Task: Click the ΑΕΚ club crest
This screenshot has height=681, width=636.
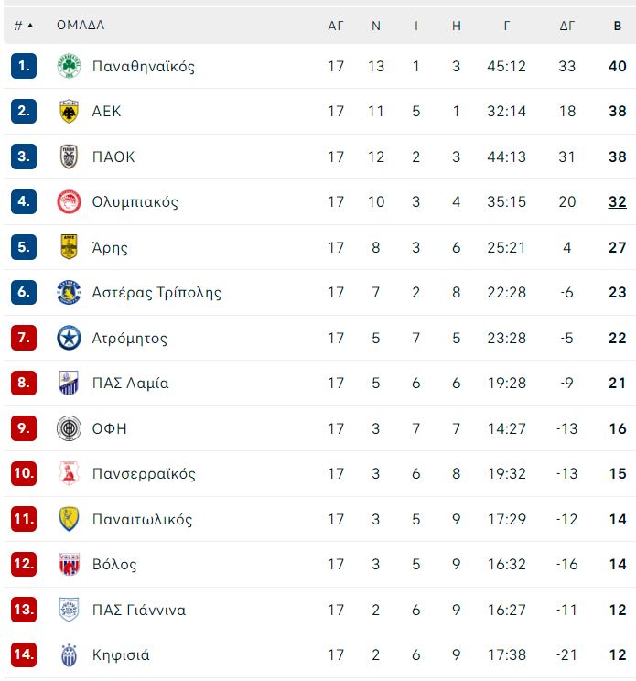Action: [x=69, y=111]
